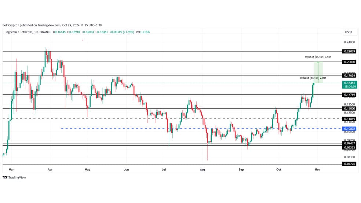Click the BeInCrypto1 published on TradingView.com caption
The width and height of the screenshot is (361, 203).
52,25
